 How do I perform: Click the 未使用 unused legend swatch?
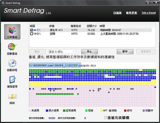pyautogui.click(x=30, y=111)
